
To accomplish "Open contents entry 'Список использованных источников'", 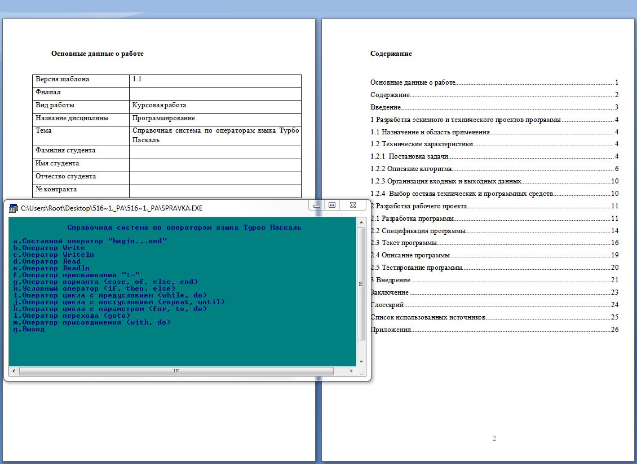I will click(495, 317).
